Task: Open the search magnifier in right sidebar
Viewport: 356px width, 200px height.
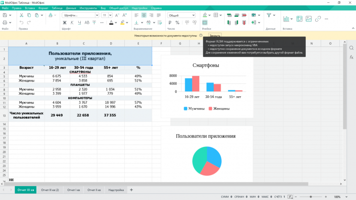Action: 351,48
